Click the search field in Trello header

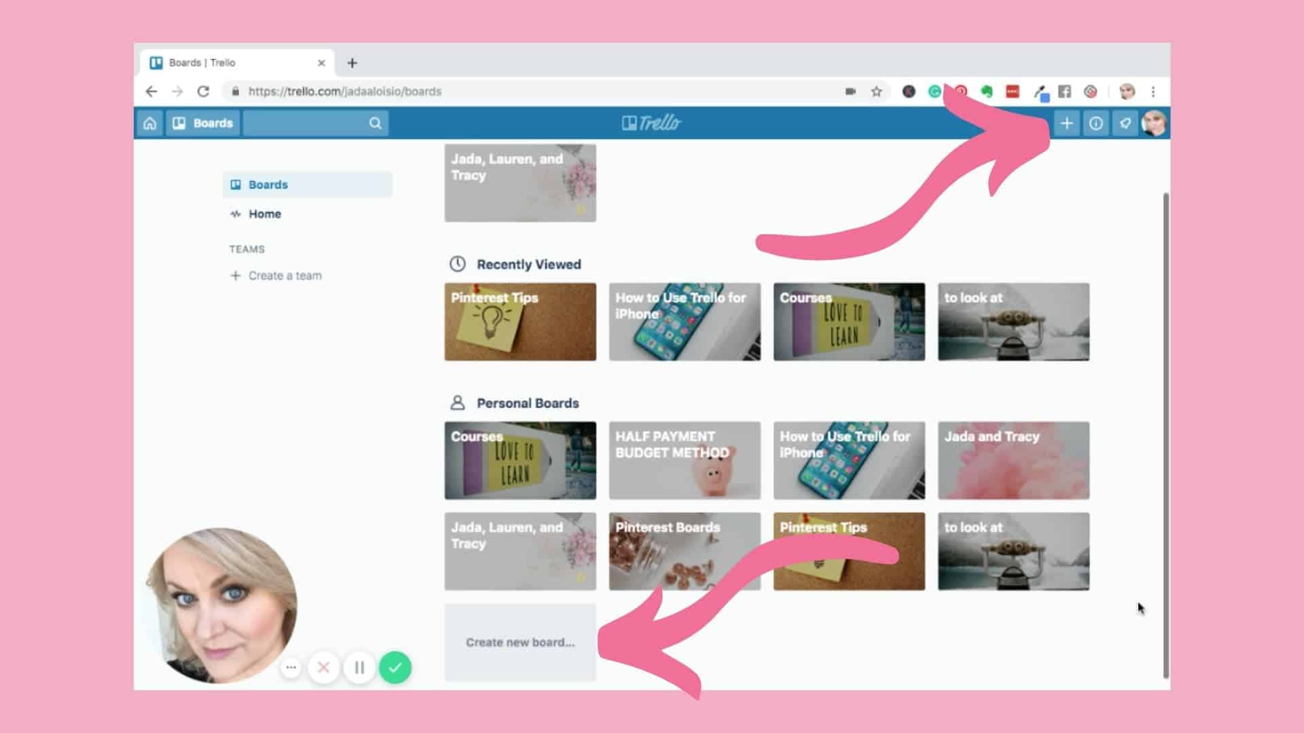pos(316,124)
